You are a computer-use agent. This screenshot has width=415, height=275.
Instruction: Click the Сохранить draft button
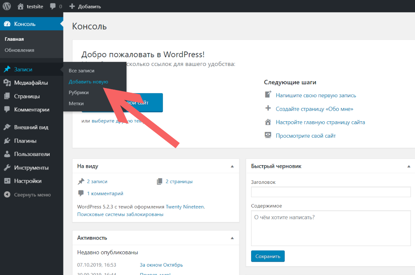click(x=268, y=256)
